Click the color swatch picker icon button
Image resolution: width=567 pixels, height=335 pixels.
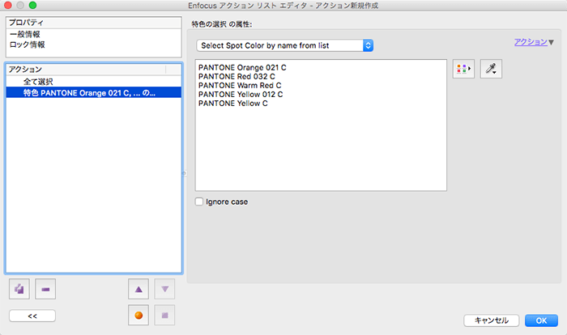click(x=463, y=69)
